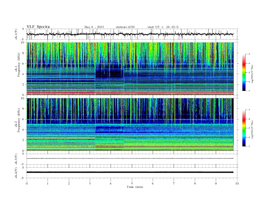Screen dimensions: 267x206
Task: Click the "2" tick on ch.2 frequency axis
Action: coord(24,140)
